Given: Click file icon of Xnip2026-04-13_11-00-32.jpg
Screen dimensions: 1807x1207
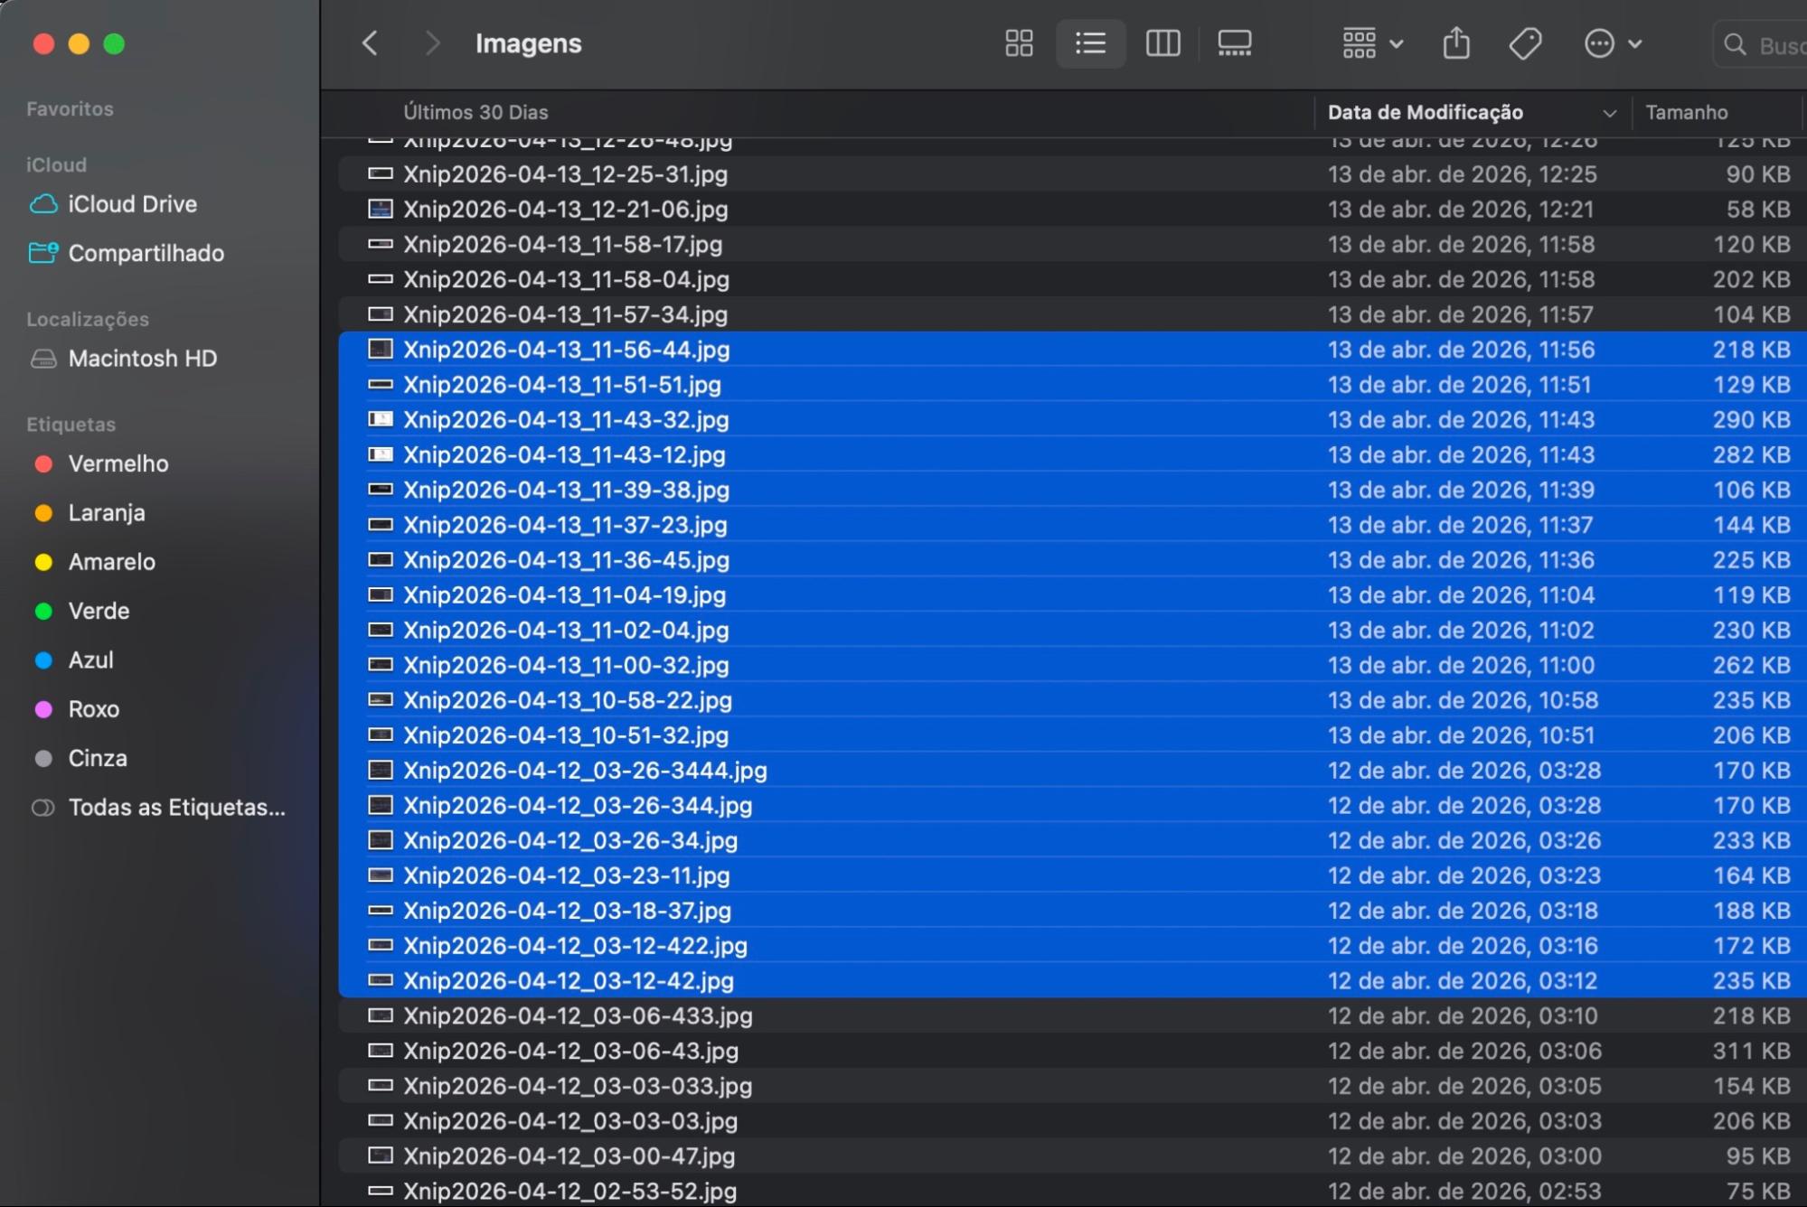Looking at the screenshot, I should [381, 665].
